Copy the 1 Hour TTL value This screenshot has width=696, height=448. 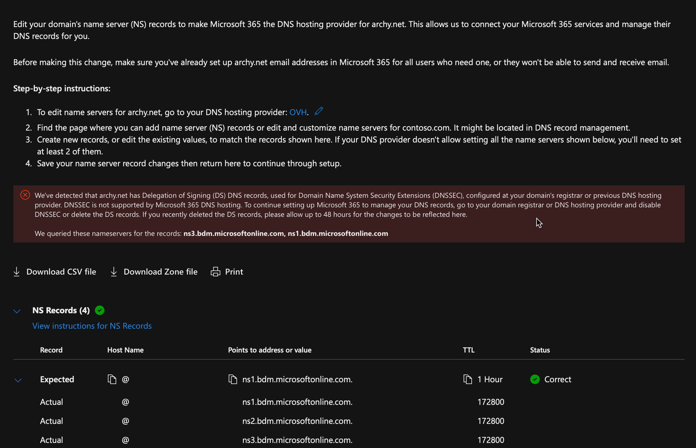coord(468,379)
